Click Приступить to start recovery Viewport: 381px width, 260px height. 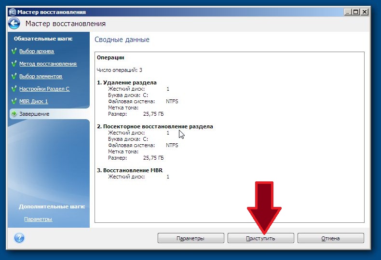(x=261, y=238)
